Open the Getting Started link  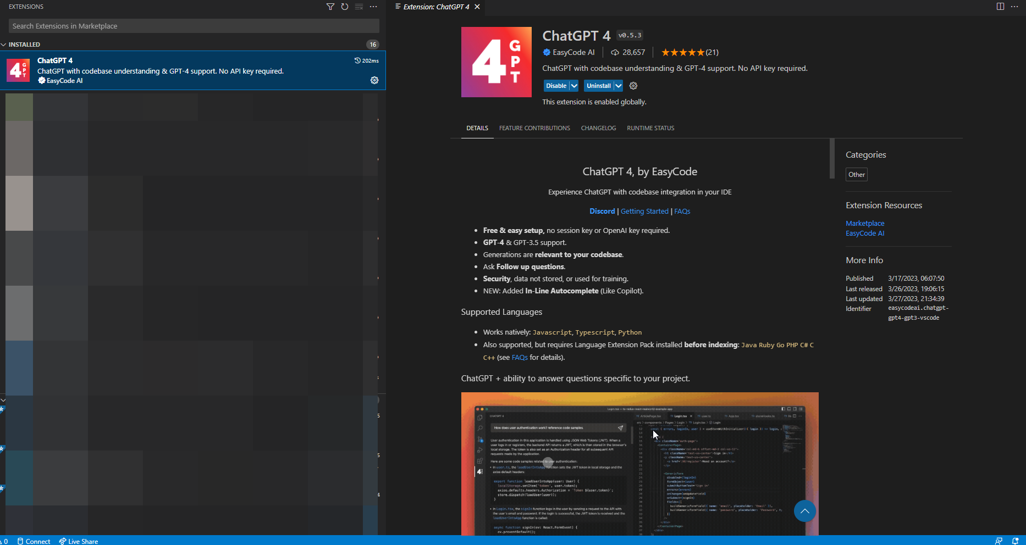[x=644, y=211]
